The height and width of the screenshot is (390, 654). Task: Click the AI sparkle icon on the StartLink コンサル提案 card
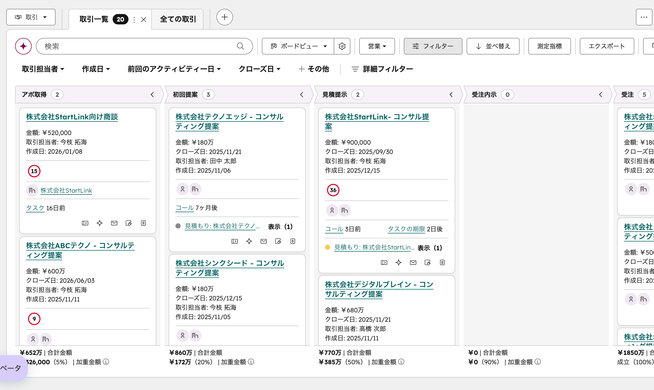(x=398, y=262)
